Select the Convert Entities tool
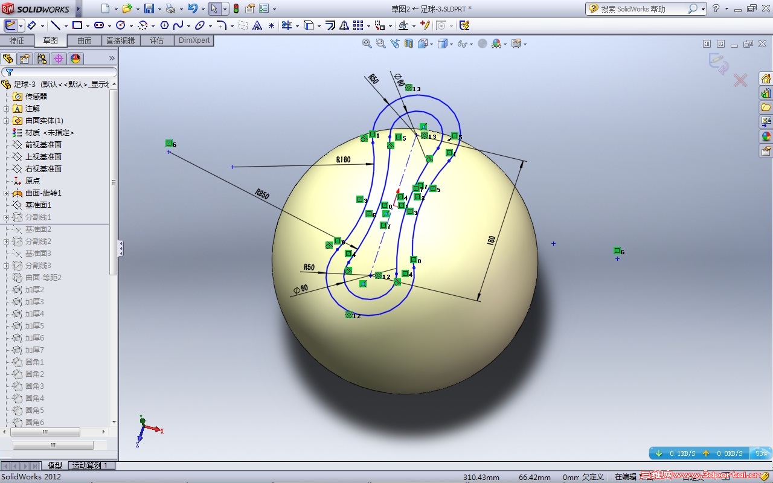773x483 pixels. point(309,25)
